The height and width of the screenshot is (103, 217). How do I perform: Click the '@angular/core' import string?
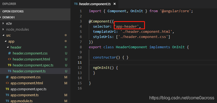click(x=175, y=11)
